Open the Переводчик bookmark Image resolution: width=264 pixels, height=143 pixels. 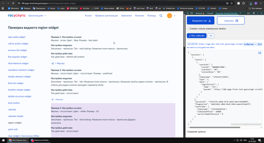pyautogui.click(x=39, y=8)
